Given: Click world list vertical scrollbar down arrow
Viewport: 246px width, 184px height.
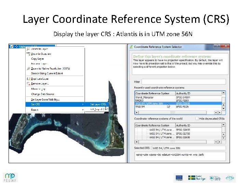Looking at the screenshot, I should (223, 138).
